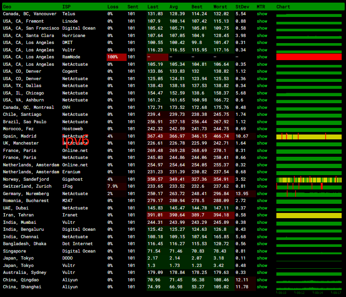This screenshot has height=297, width=346.
Task: Click the Loss column header
Action: [113, 7]
